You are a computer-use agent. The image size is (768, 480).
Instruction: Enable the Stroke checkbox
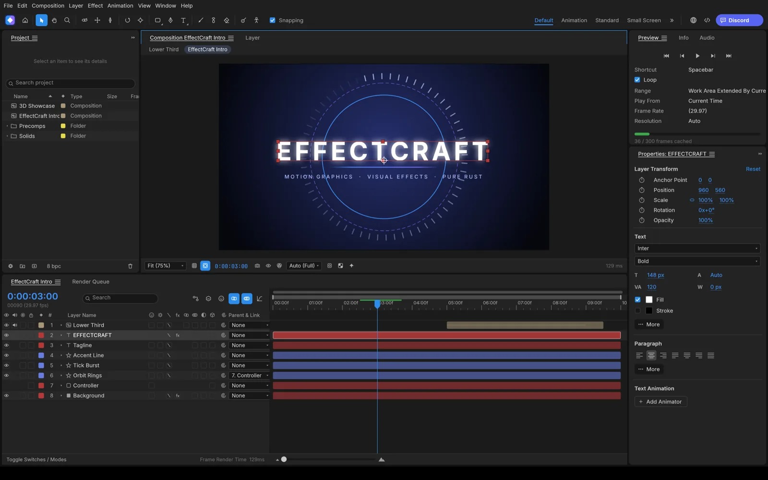(x=637, y=311)
